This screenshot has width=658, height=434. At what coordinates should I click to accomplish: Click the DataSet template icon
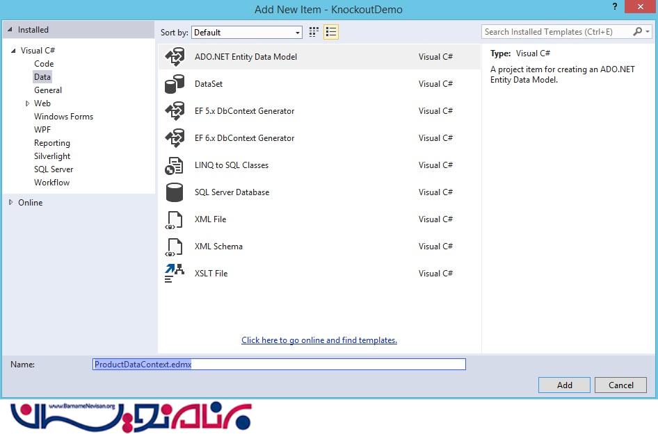[x=174, y=84]
